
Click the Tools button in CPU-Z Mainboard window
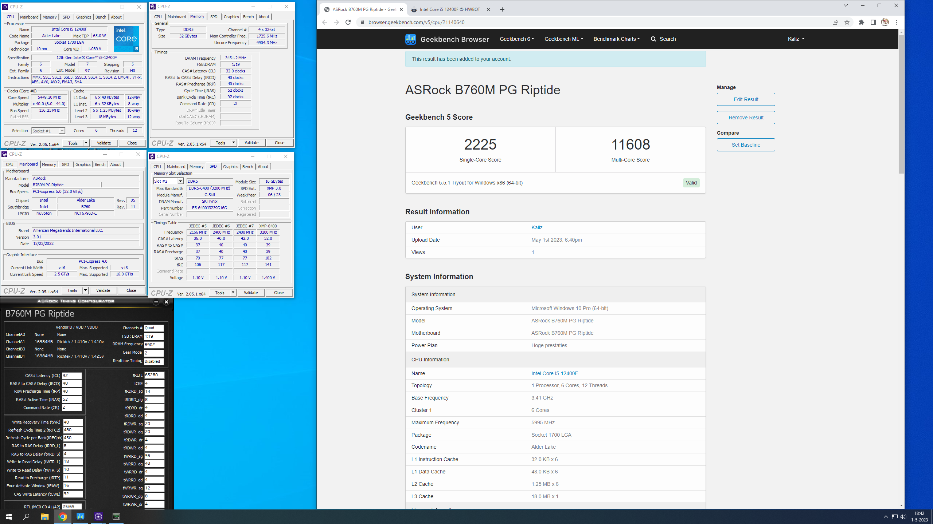point(72,290)
